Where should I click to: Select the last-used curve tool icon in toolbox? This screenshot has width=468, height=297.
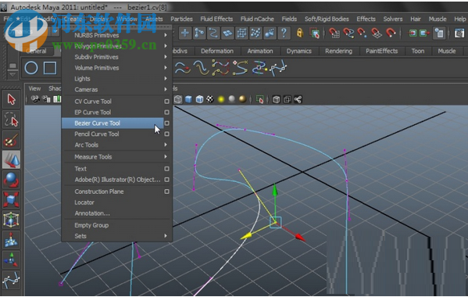coord(12,281)
